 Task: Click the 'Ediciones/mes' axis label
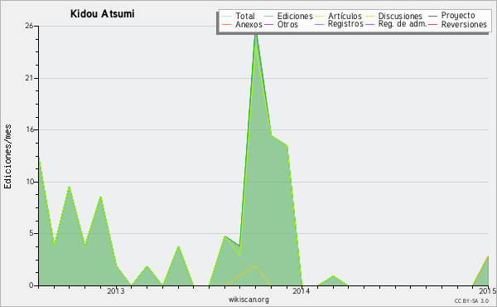point(7,157)
